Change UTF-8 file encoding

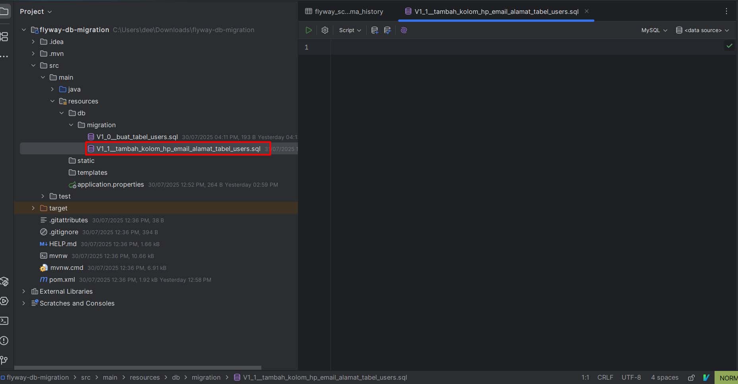click(x=631, y=377)
